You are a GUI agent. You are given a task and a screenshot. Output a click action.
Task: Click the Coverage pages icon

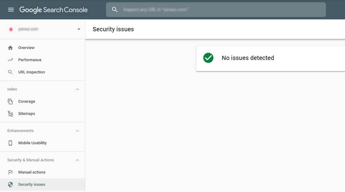pos(10,101)
